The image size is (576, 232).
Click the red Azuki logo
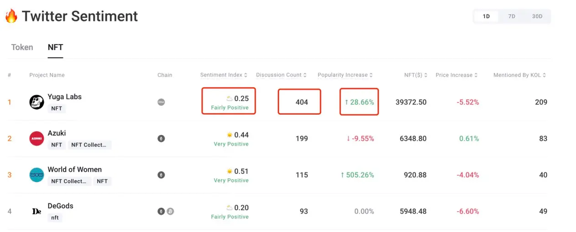coord(36,138)
